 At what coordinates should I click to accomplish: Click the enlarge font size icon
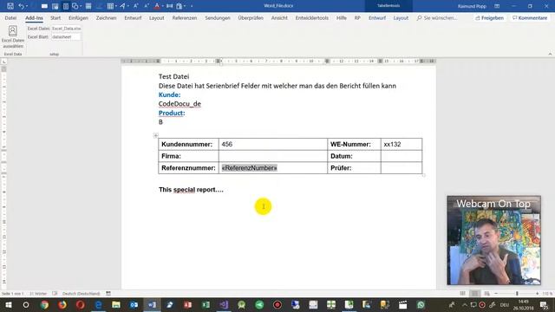136,6
